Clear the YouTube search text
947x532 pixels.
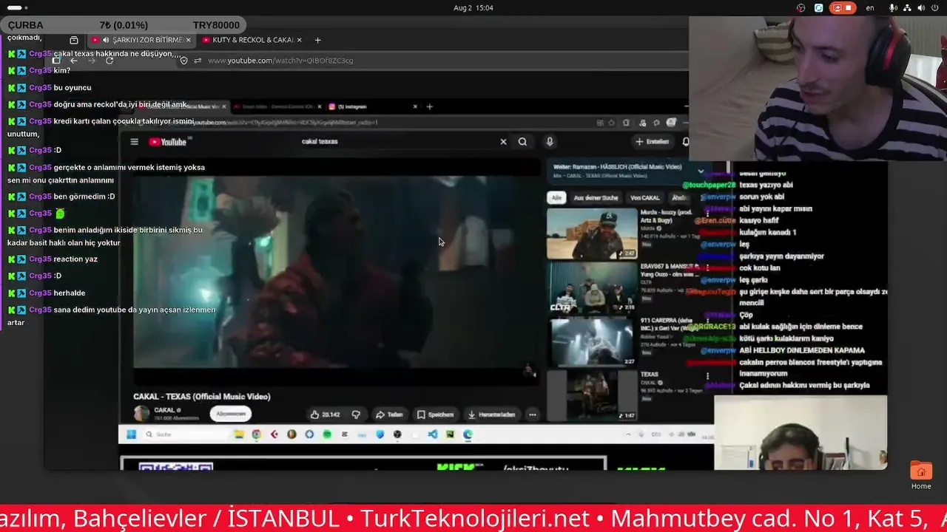pyautogui.click(x=503, y=142)
